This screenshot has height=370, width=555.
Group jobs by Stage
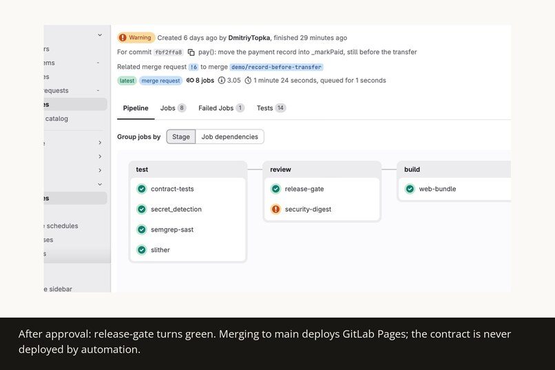point(181,136)
